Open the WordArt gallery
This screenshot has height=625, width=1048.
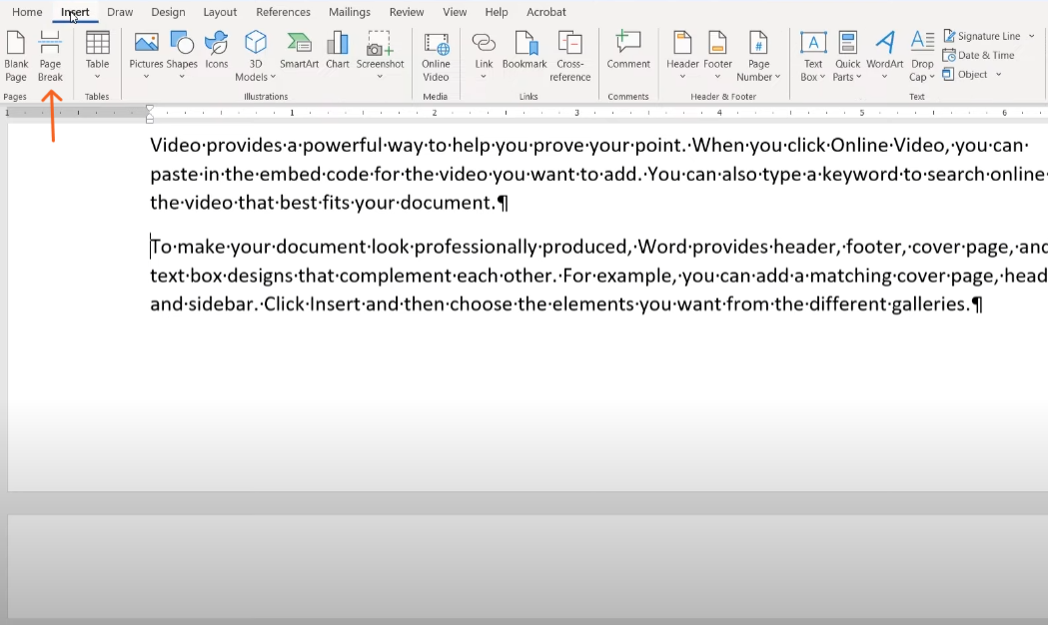(x=885, y=57)
